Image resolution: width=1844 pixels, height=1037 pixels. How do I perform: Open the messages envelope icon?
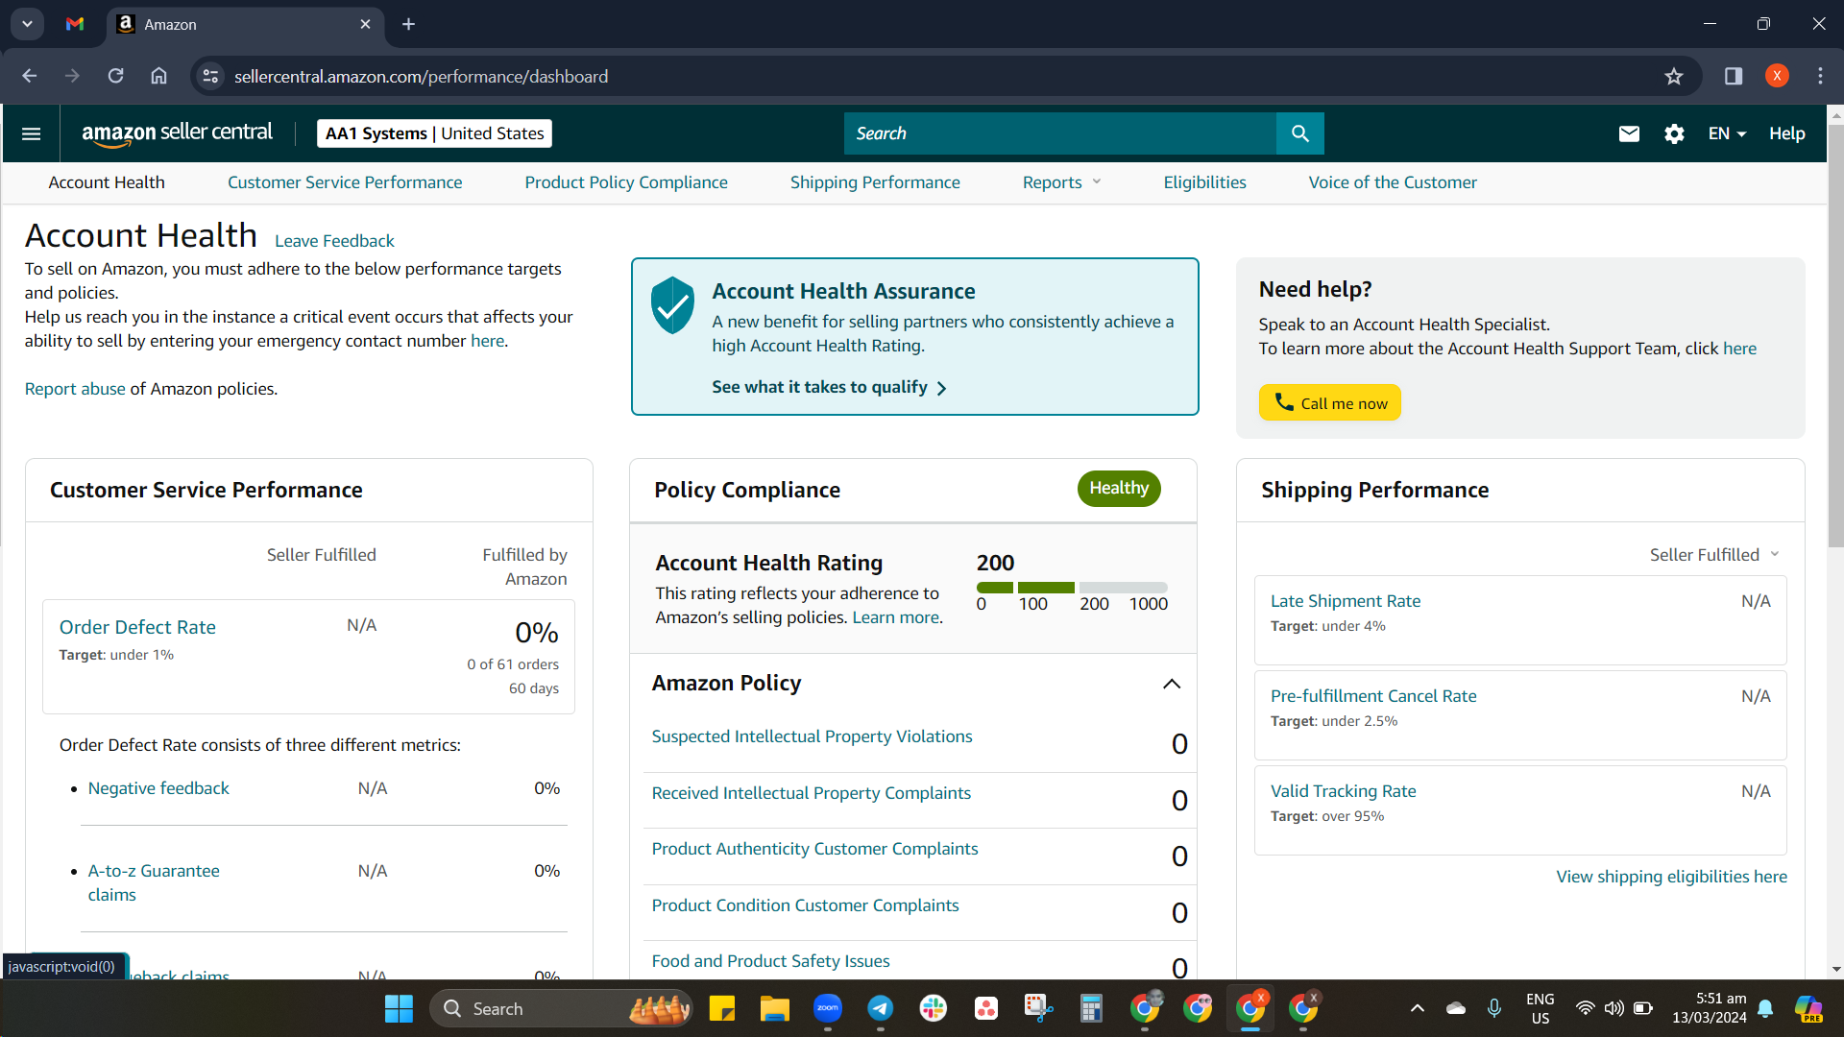click(x=1629, y=133)
